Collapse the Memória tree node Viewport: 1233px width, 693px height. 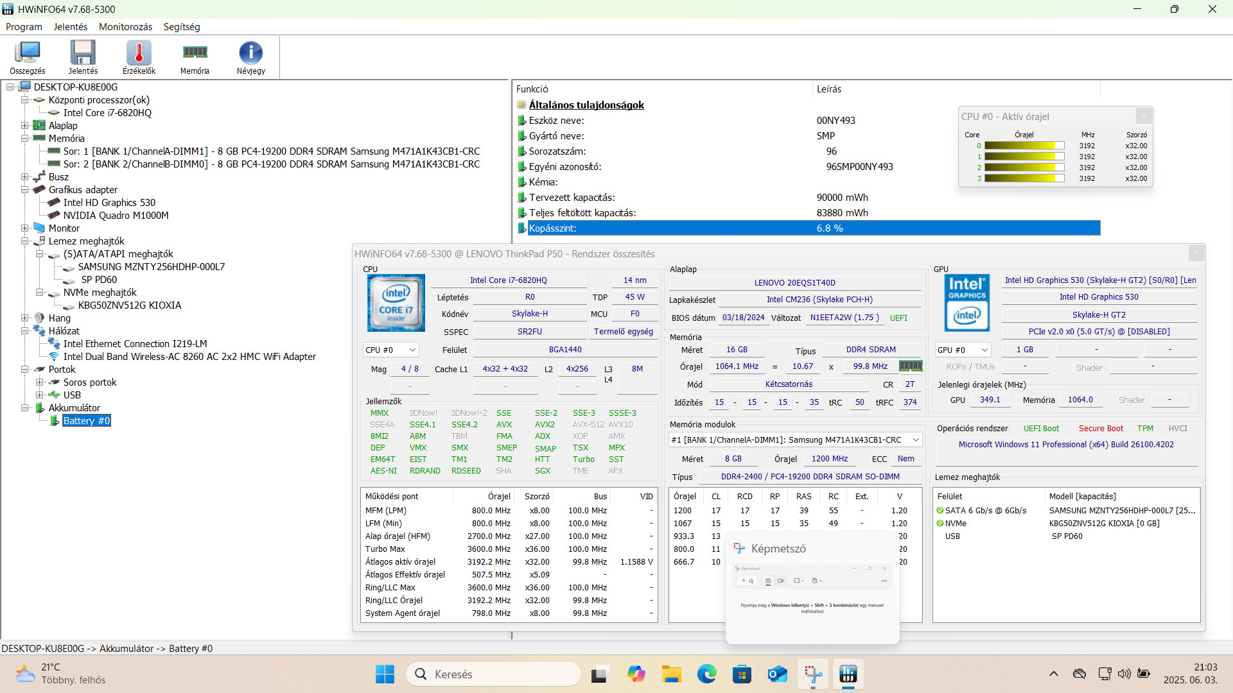tap(24, 139)
